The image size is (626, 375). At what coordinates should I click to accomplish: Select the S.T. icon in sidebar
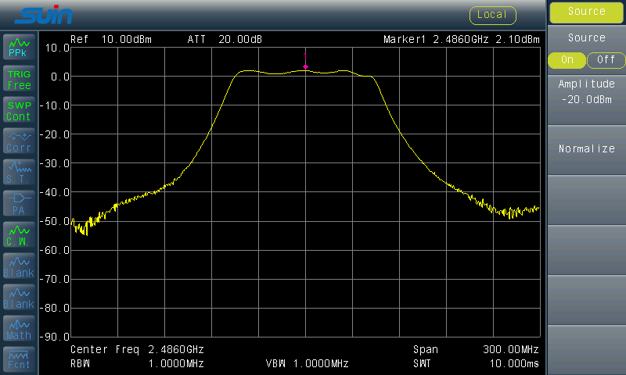point(19,173)
